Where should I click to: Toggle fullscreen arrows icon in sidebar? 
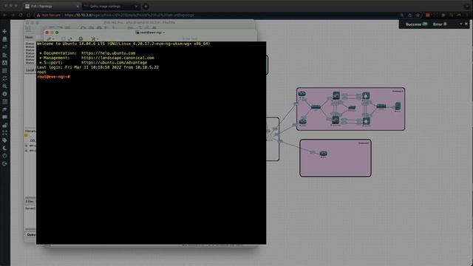(x=4, y=133)
